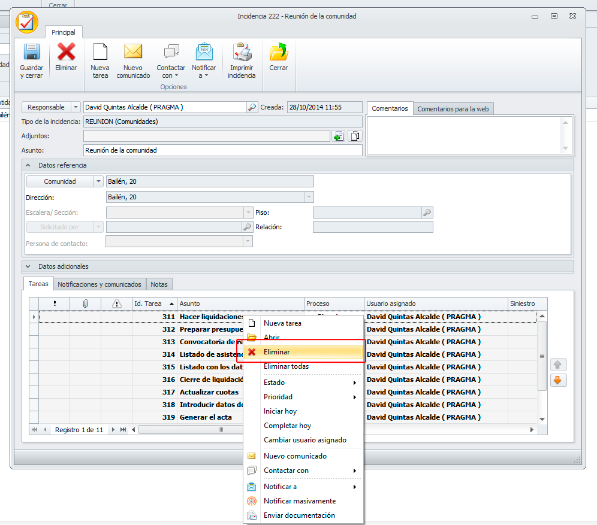
Task: Click the Imprimir incidencia printer icon
Action: [242, 53]
